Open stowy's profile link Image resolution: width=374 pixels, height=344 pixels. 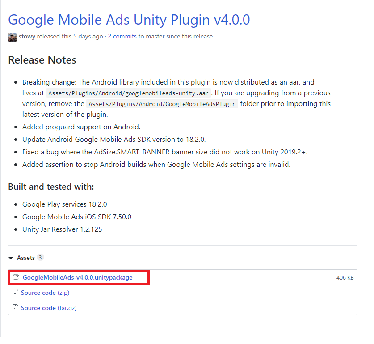point(27,37)
